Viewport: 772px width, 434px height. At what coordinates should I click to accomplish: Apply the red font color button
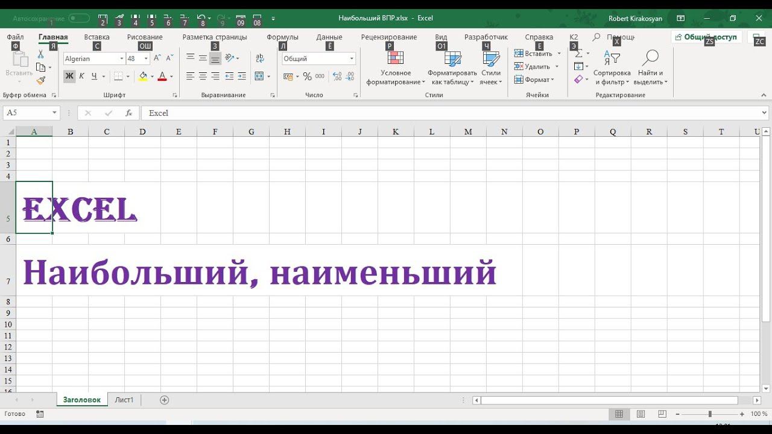click(162, 77)
